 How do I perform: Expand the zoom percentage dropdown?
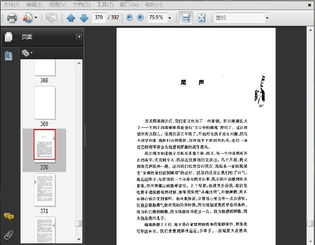(x=170, y=18)
